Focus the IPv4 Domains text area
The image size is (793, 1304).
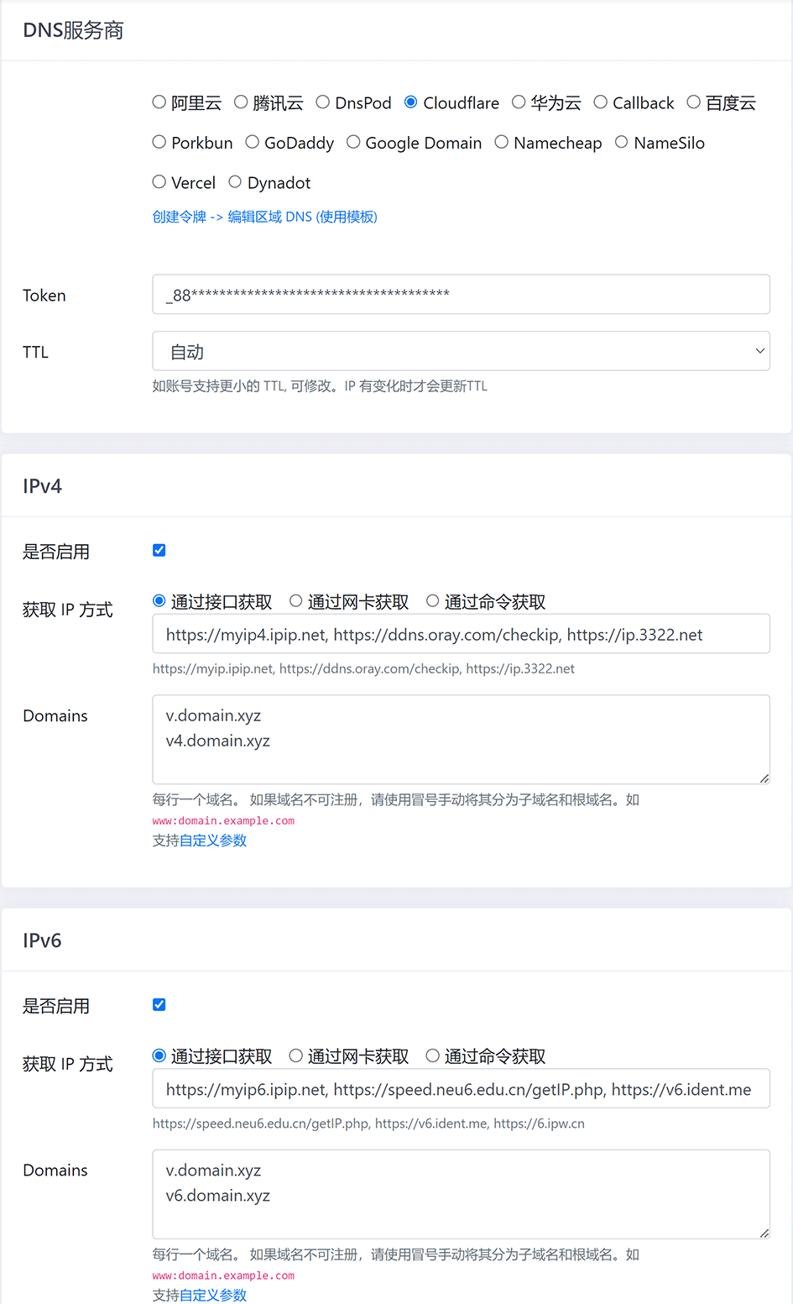(461, 740)
